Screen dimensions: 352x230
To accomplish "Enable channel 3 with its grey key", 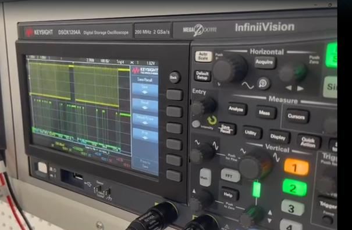I will [x=293, y=208].
